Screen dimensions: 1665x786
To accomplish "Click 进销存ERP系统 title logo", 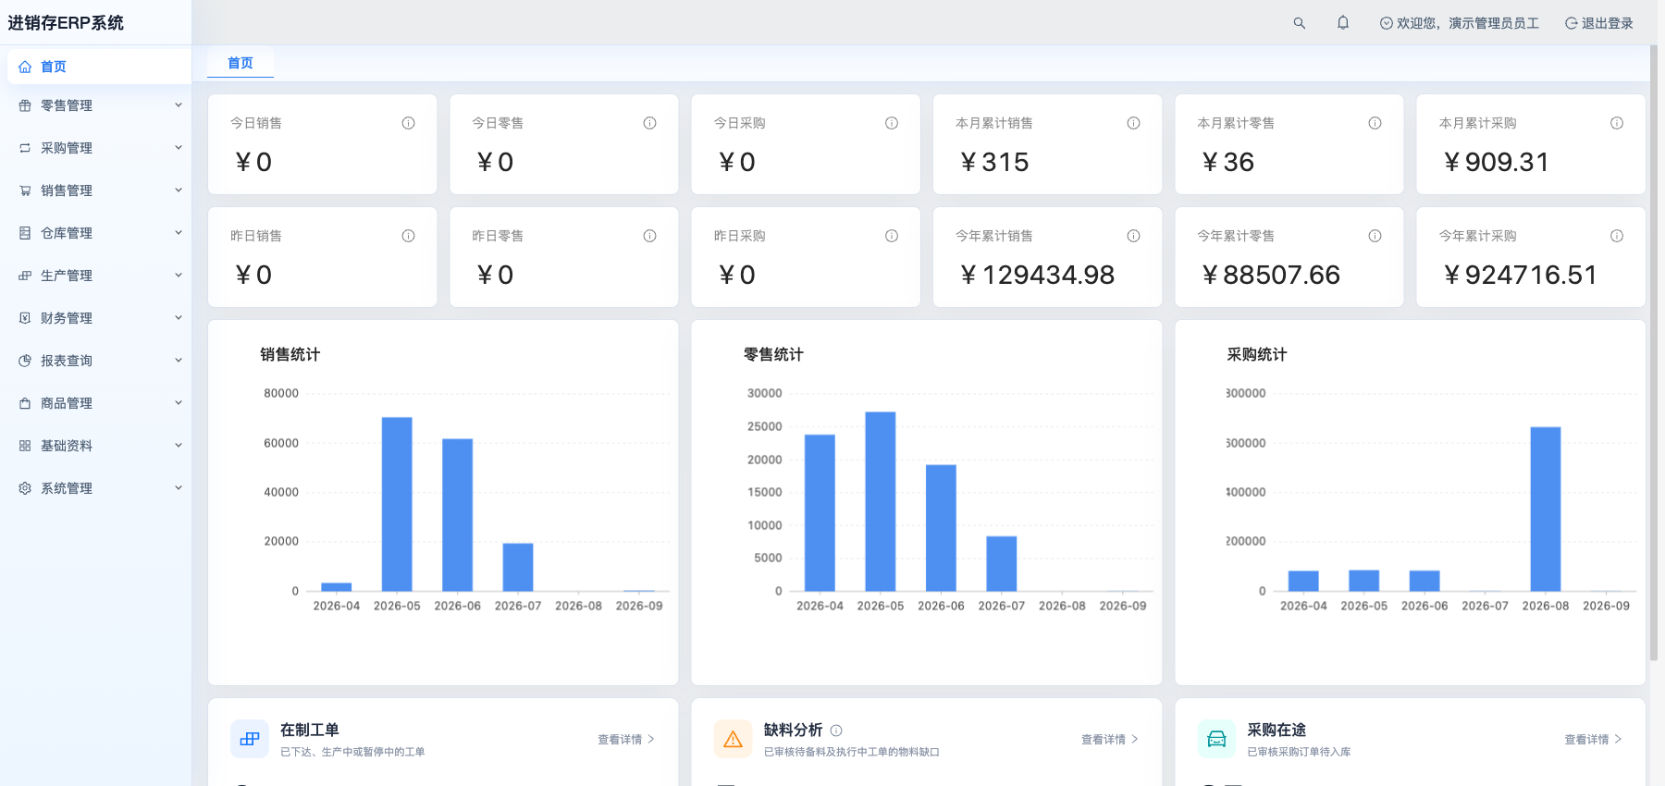I will click(x=66, y=23).
